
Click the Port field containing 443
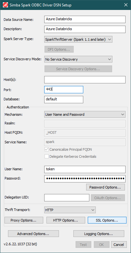[64, 89]
